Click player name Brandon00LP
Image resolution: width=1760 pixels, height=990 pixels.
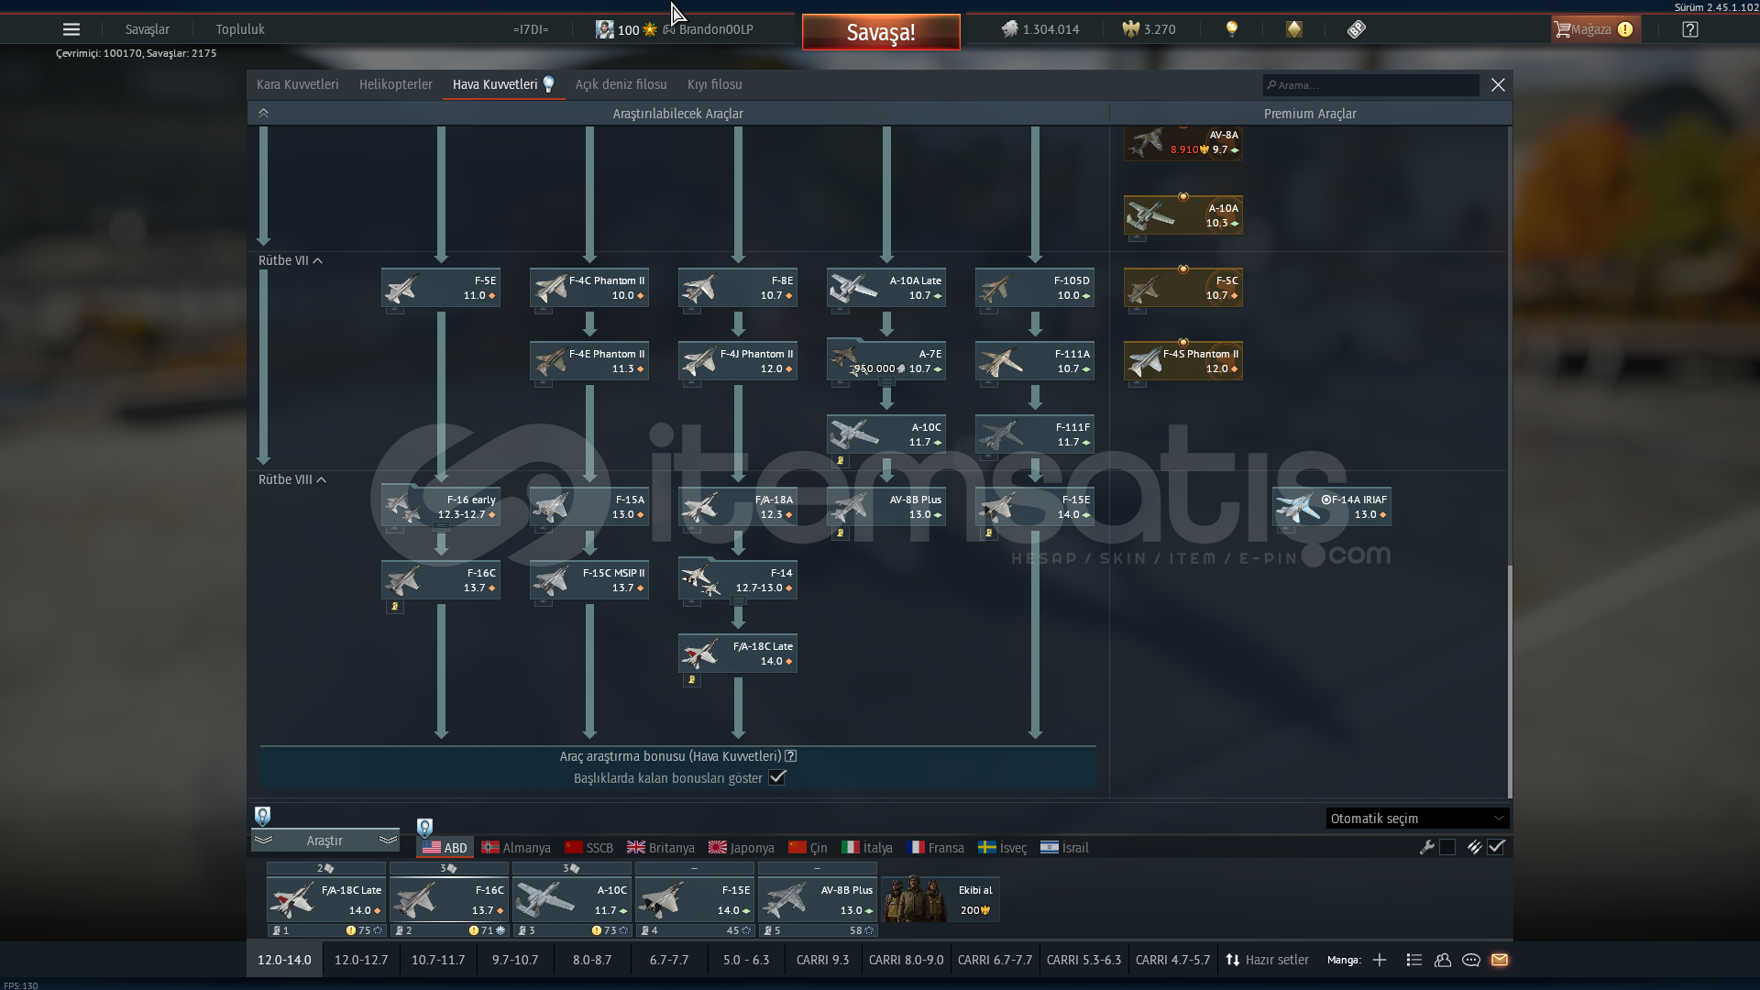pos(716,29)
